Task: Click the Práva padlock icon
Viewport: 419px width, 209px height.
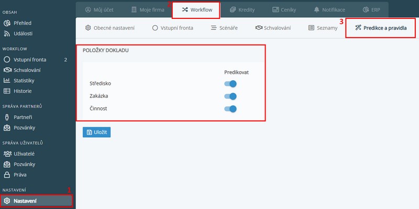Action: [x=7, y=175]
